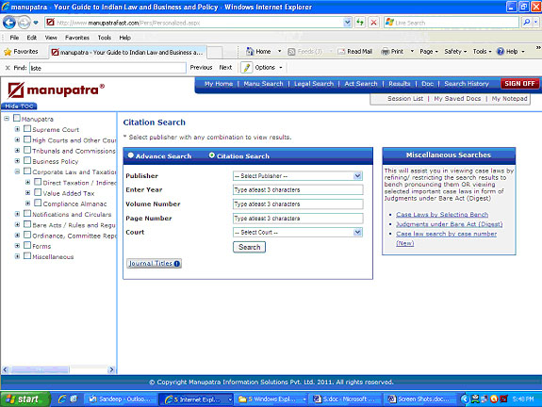Check the High Courts and Other Courts checkbox
The height and width of the screenshot is (407, 542).
pos(27,139)
